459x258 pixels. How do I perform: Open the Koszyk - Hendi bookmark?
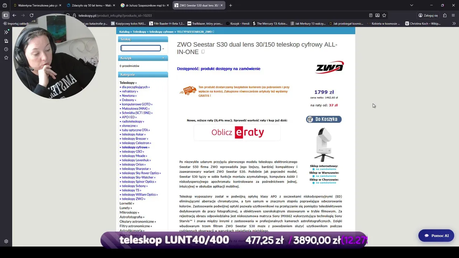tap(237, 24)
